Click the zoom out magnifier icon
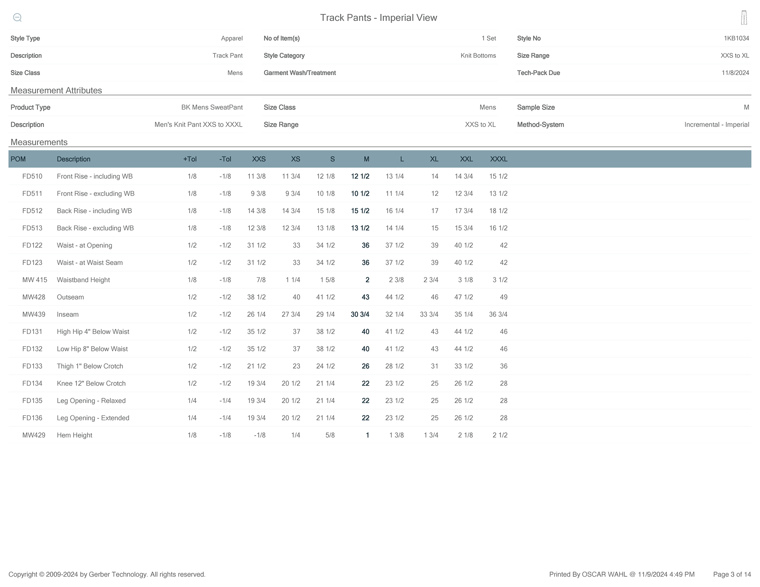The width and height of the screenshot is (760, 587). click(17, 17)
